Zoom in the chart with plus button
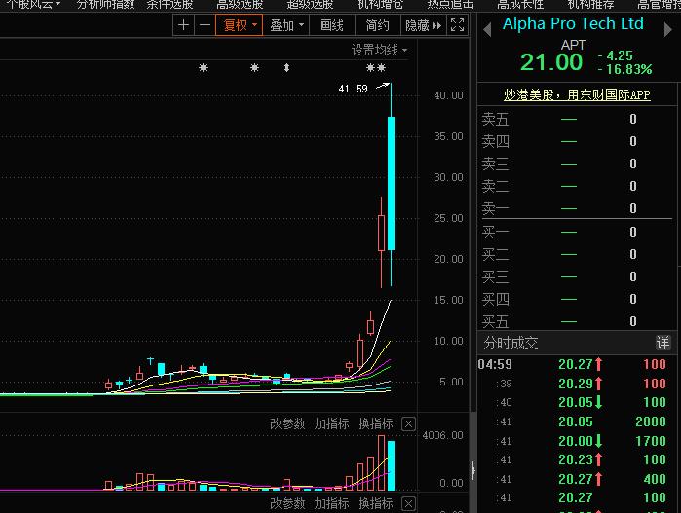Viewport: 681px width, 513px height. point(183,25)
